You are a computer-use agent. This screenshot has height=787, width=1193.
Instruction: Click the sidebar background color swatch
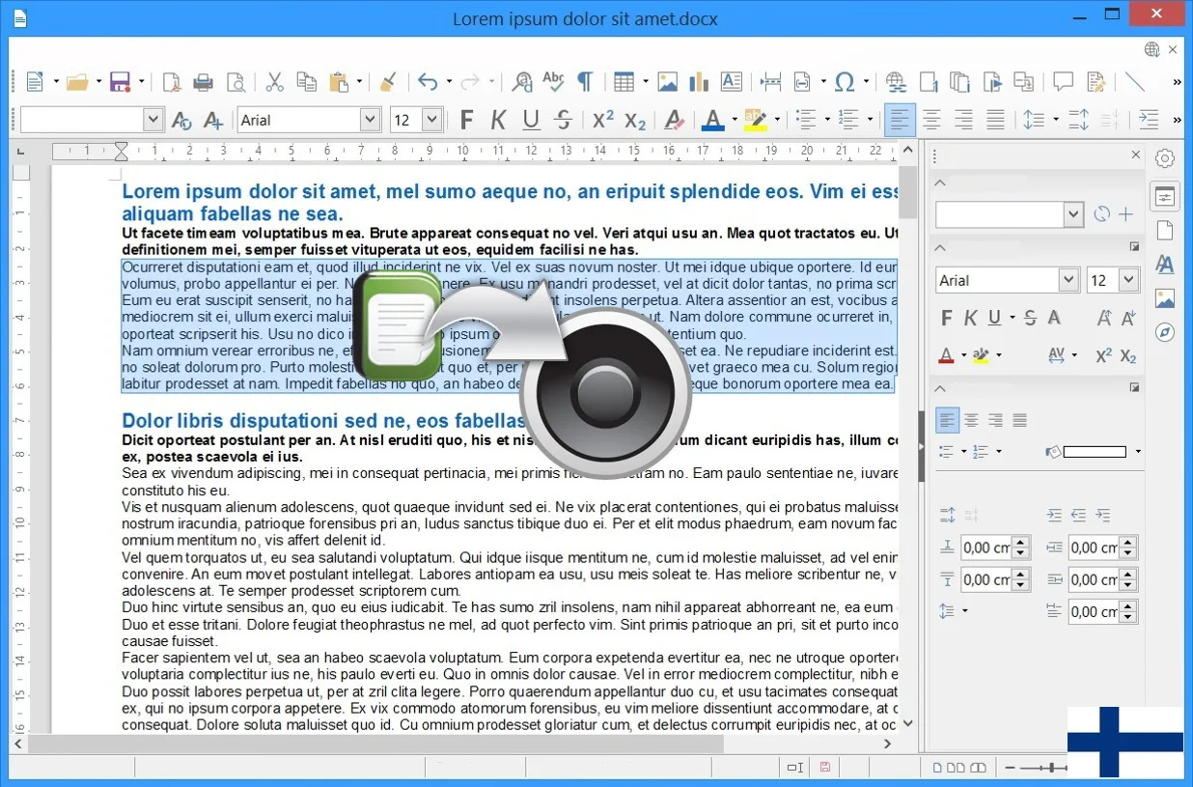1094,452
